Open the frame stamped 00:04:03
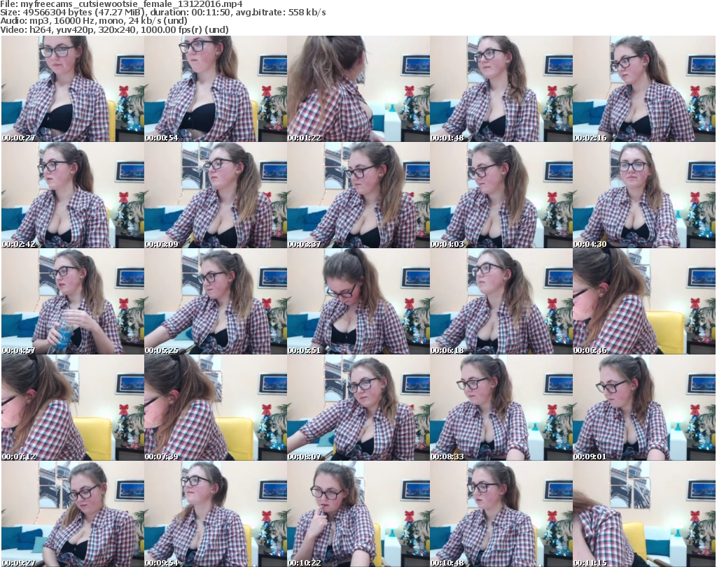Image resolution: width=717 pixels, height=567 pixels. 501,195
